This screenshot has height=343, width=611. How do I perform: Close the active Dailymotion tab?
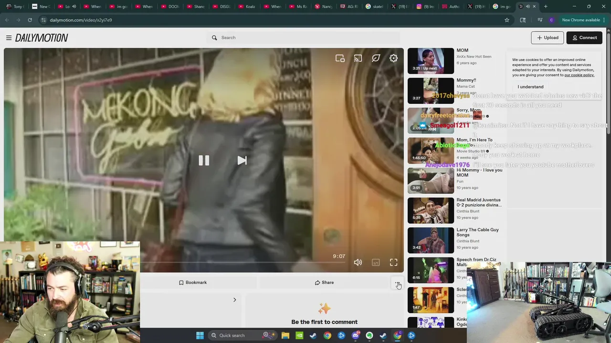534,7
